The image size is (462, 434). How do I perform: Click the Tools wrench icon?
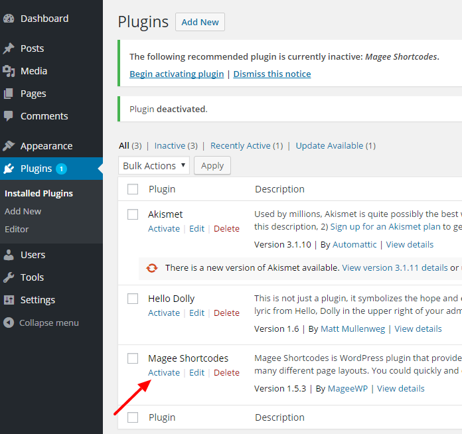point(9,277)
